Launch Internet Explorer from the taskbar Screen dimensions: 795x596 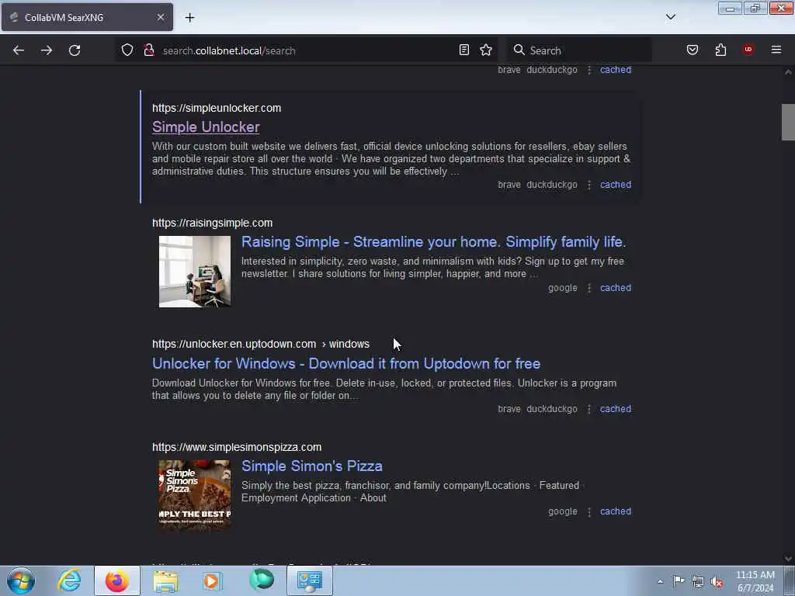[x=69, y=580]
